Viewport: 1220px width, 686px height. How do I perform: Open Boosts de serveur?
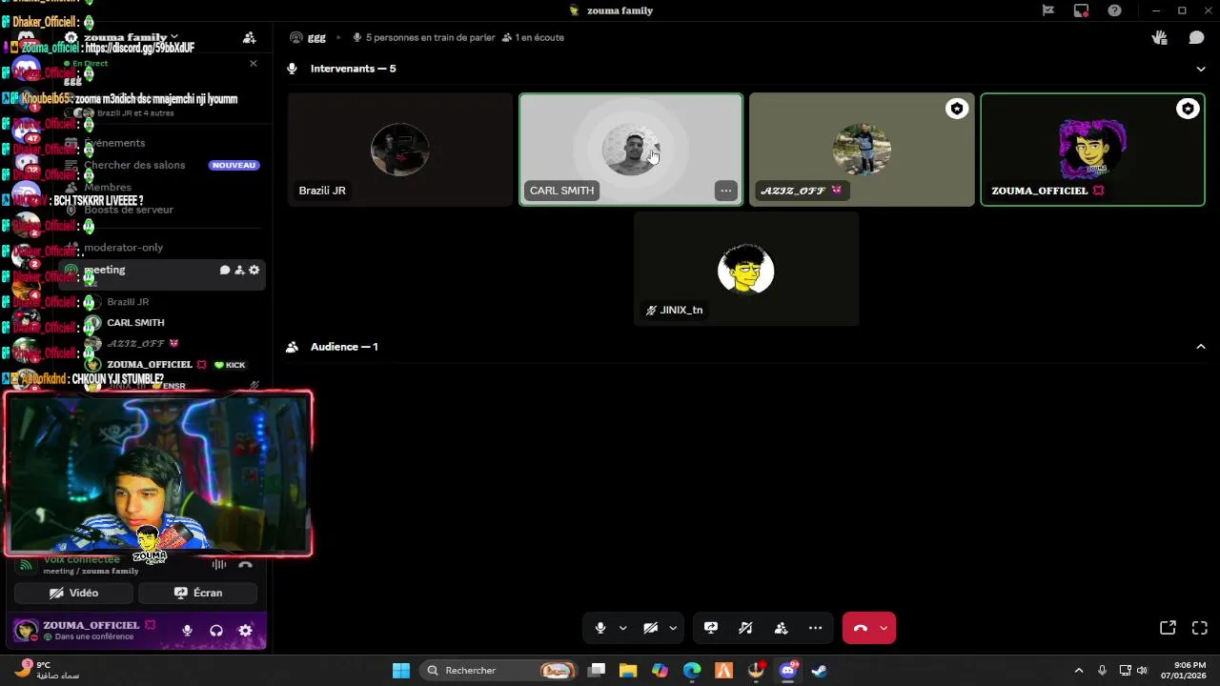(129, 210)
